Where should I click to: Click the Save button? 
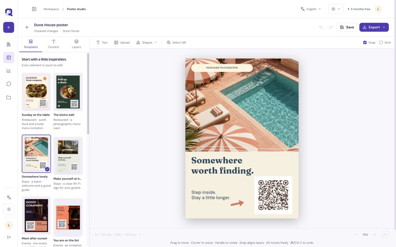click(x=347, y=27)
